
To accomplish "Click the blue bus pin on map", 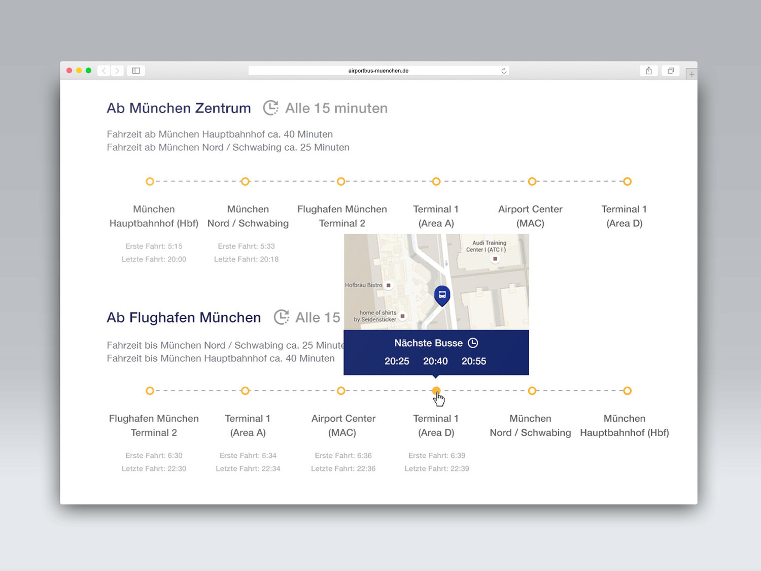I will click(442, 295).
